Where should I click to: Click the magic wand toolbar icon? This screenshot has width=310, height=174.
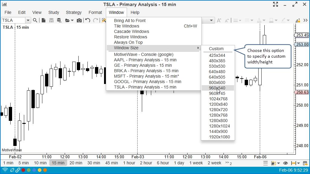pos(103,20)
